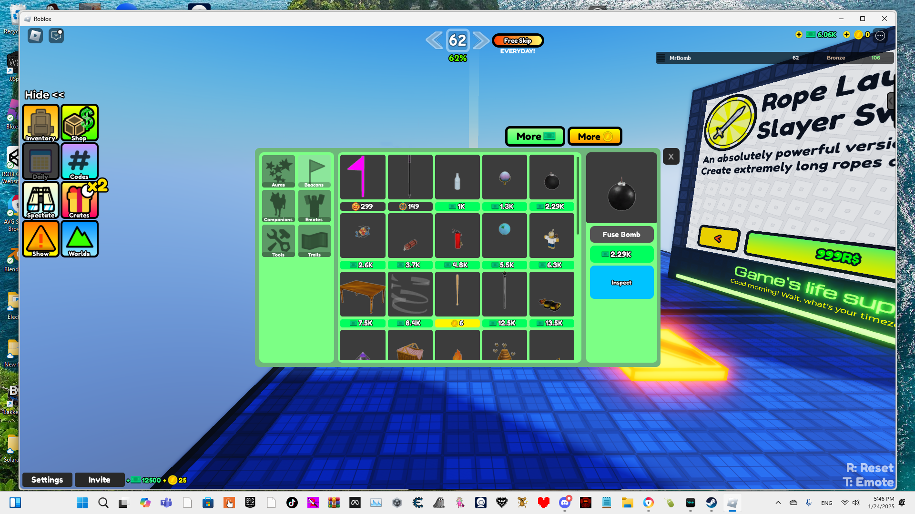Open the Crates gift icon
Image resolution: width=915 pixels, height=514 pixels.
coord(80,200)
